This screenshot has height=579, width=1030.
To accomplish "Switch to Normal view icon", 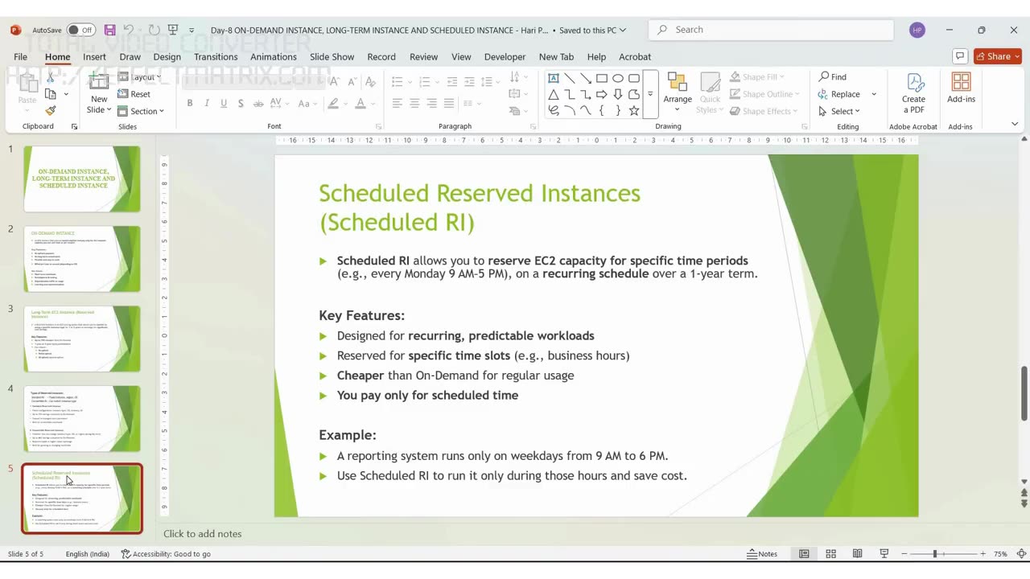I will pyautogui.click(x=804, y=553).
